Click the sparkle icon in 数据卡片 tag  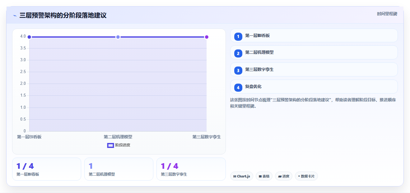299,176
